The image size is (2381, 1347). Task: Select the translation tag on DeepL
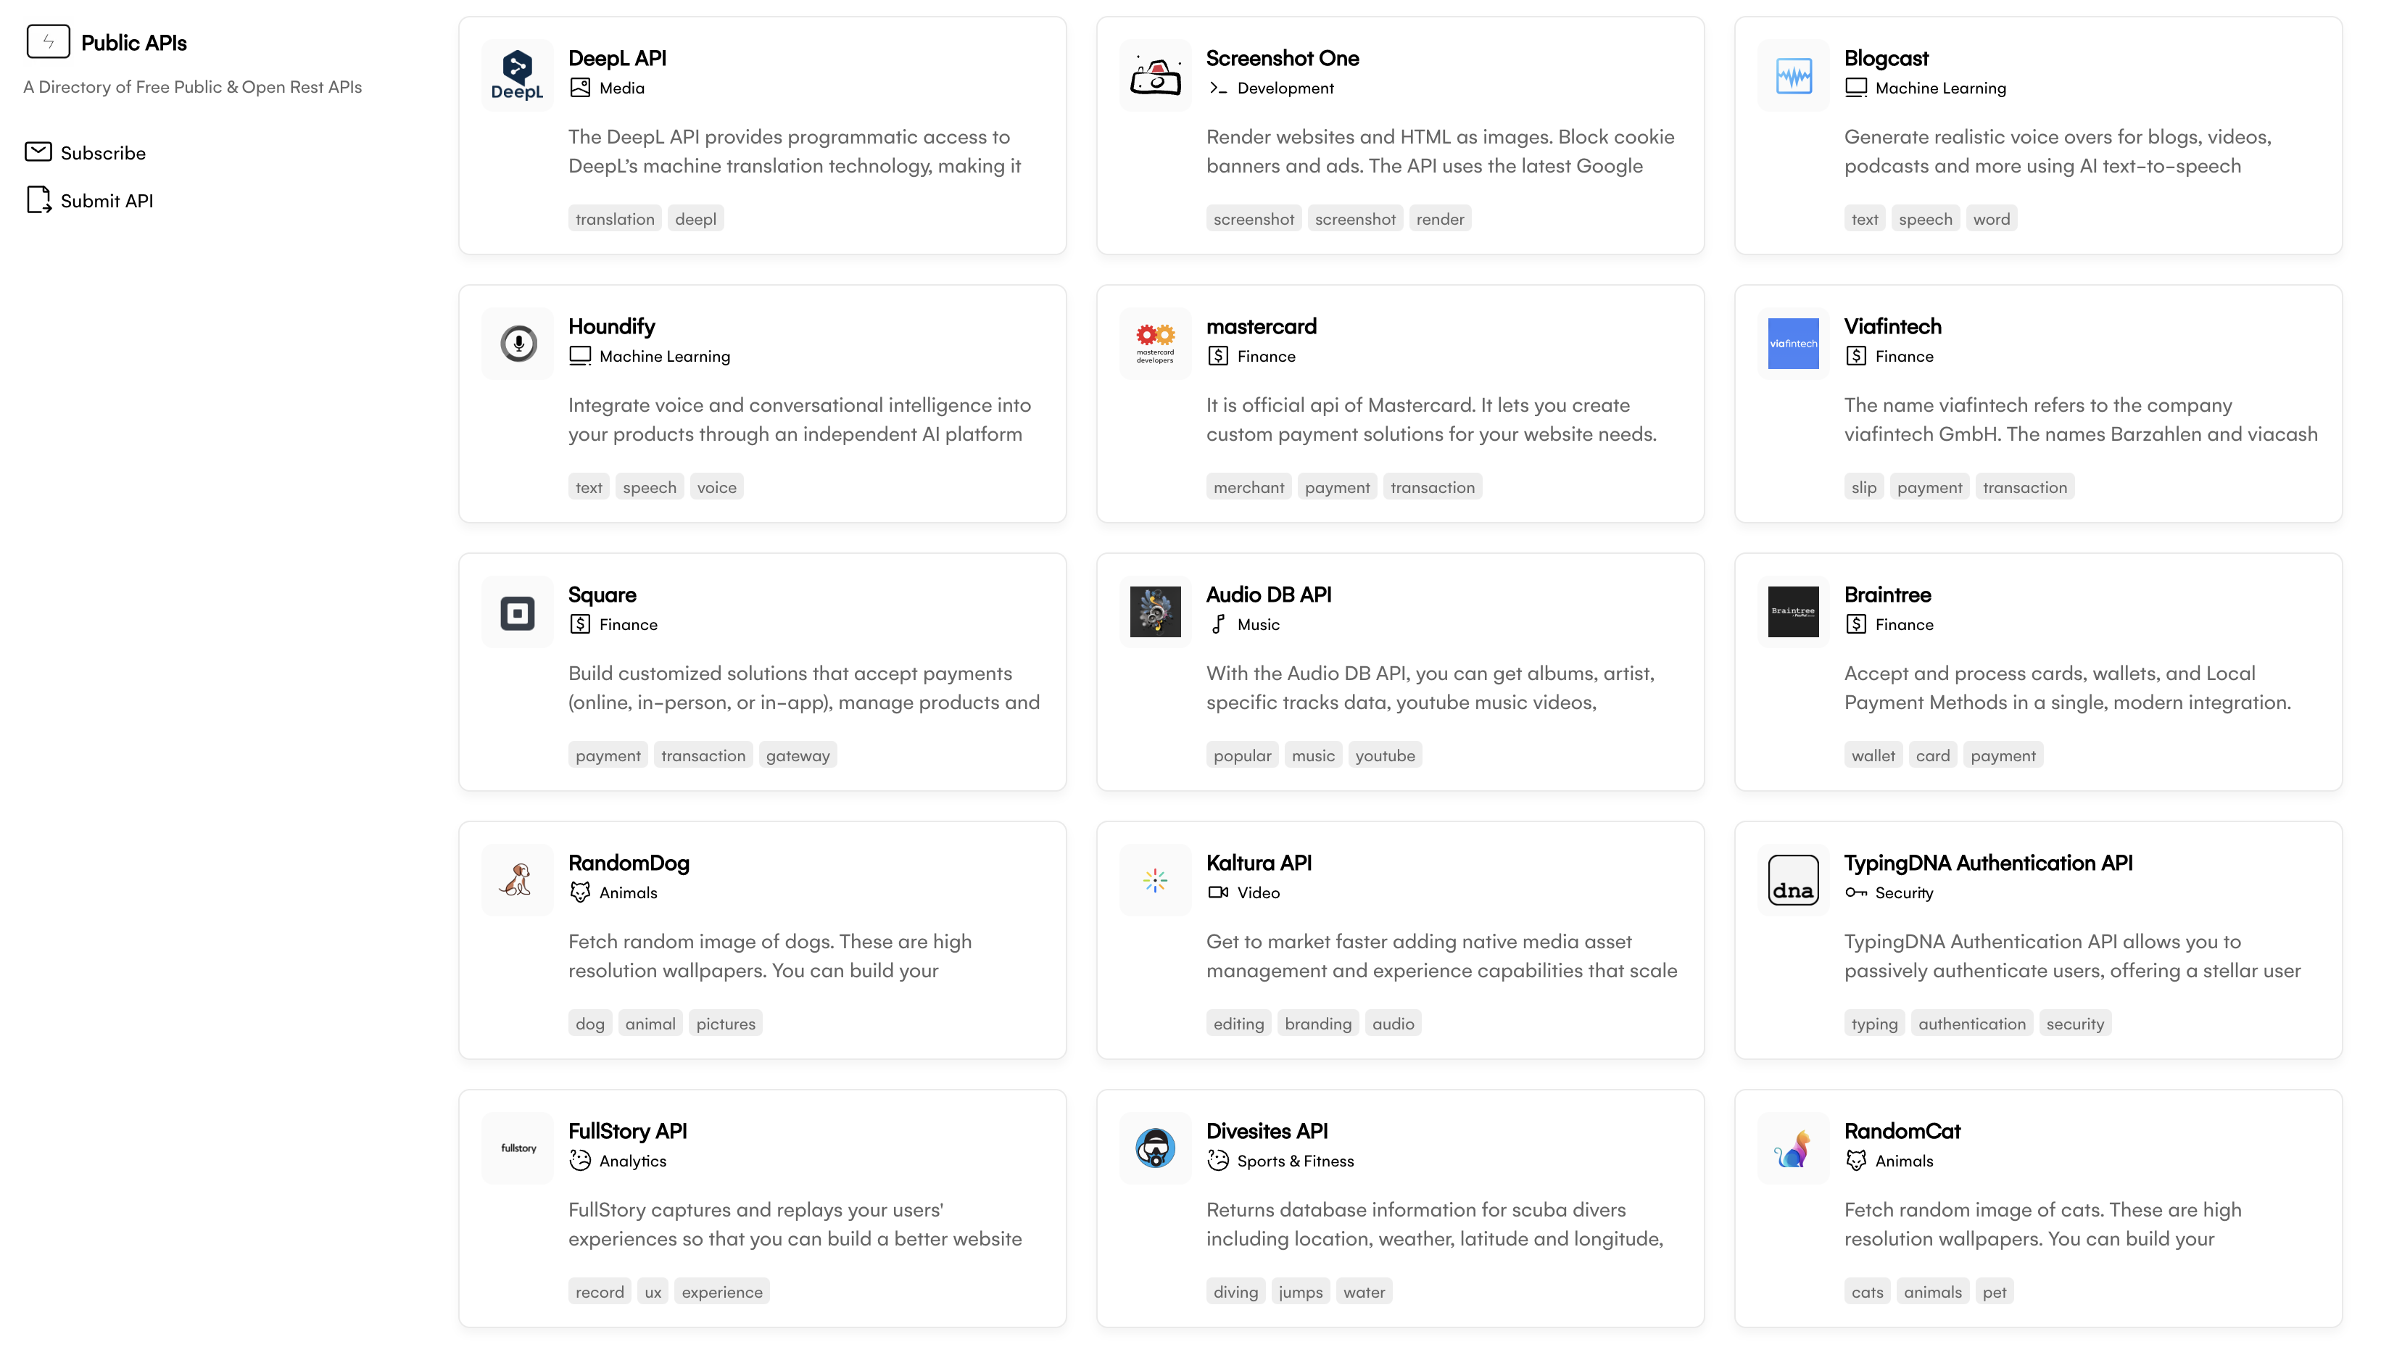tap(613, 217)
